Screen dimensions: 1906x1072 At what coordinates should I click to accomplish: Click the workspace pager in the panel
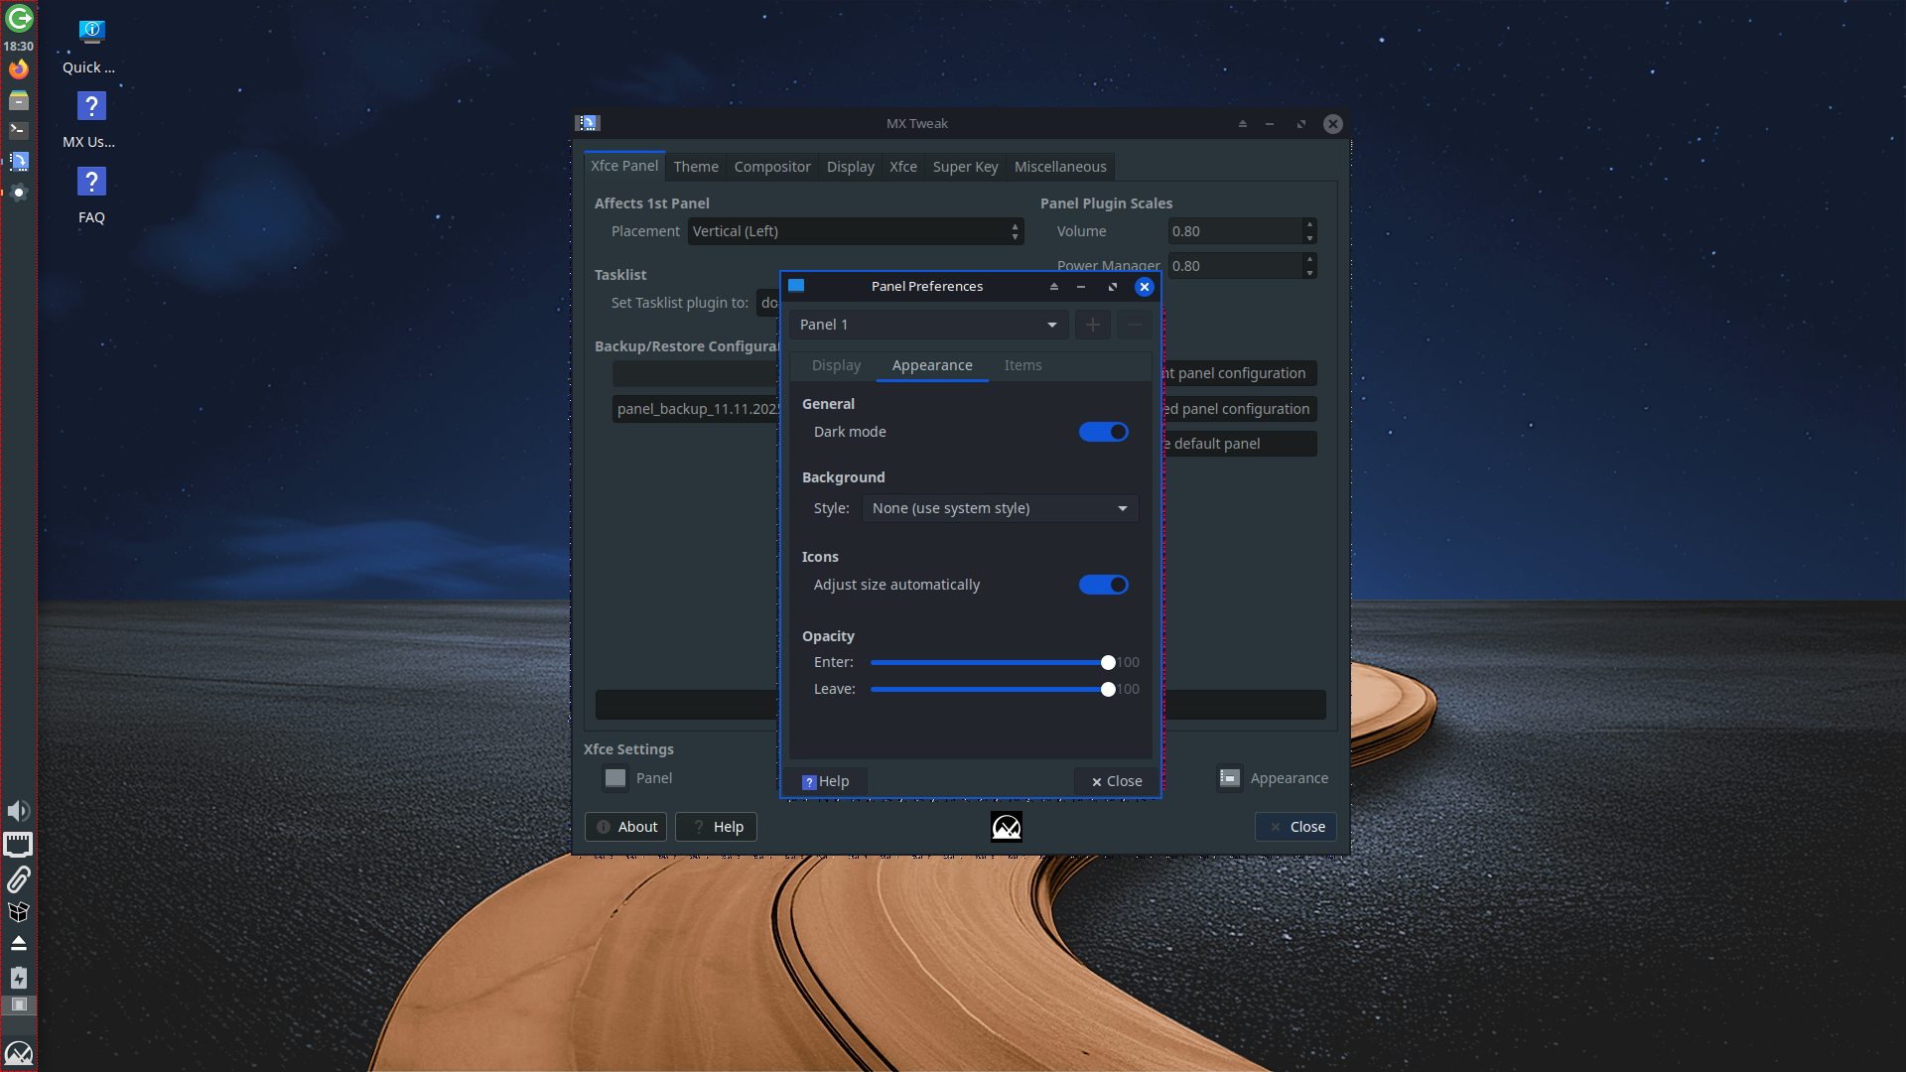[19, 1005]
